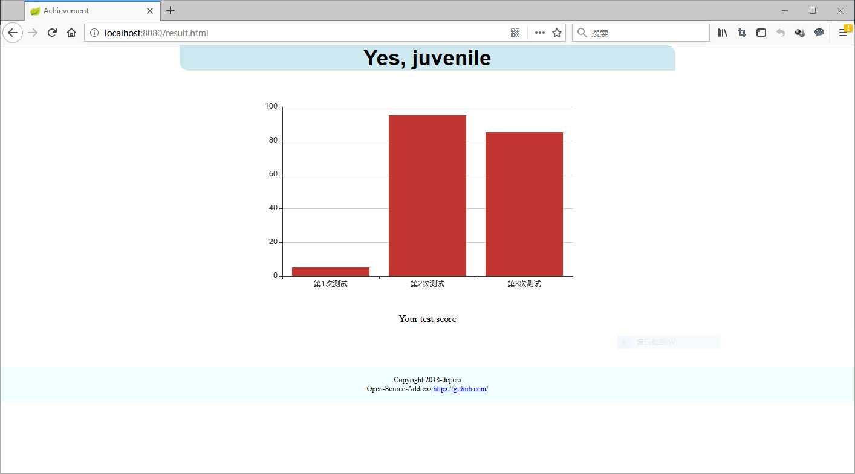Click the 第2次测试 axis label
The image size is (855, 474).
427,284
